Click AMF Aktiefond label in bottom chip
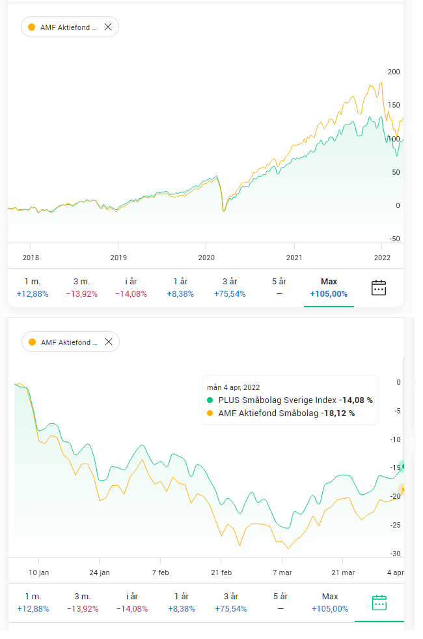This screenshot has height=639, width=423. tap(69, 342)
